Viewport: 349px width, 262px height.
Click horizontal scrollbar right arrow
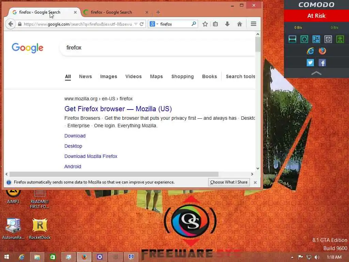[252, 174]
